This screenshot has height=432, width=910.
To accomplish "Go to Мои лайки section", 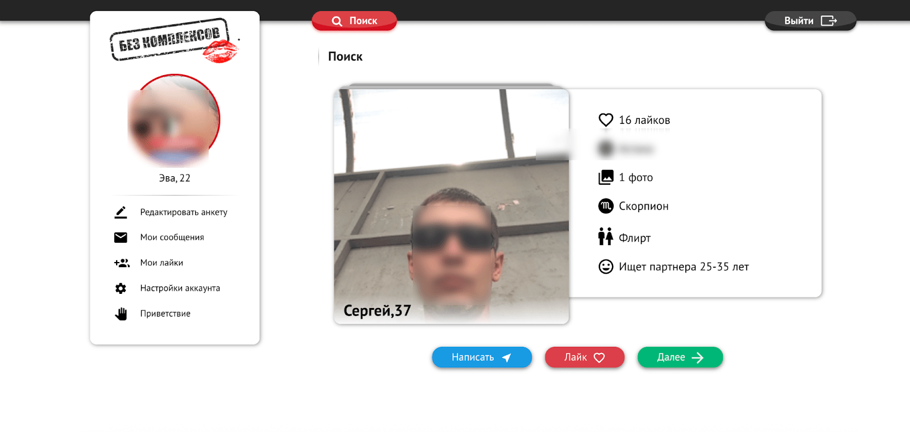I will 162,263.
